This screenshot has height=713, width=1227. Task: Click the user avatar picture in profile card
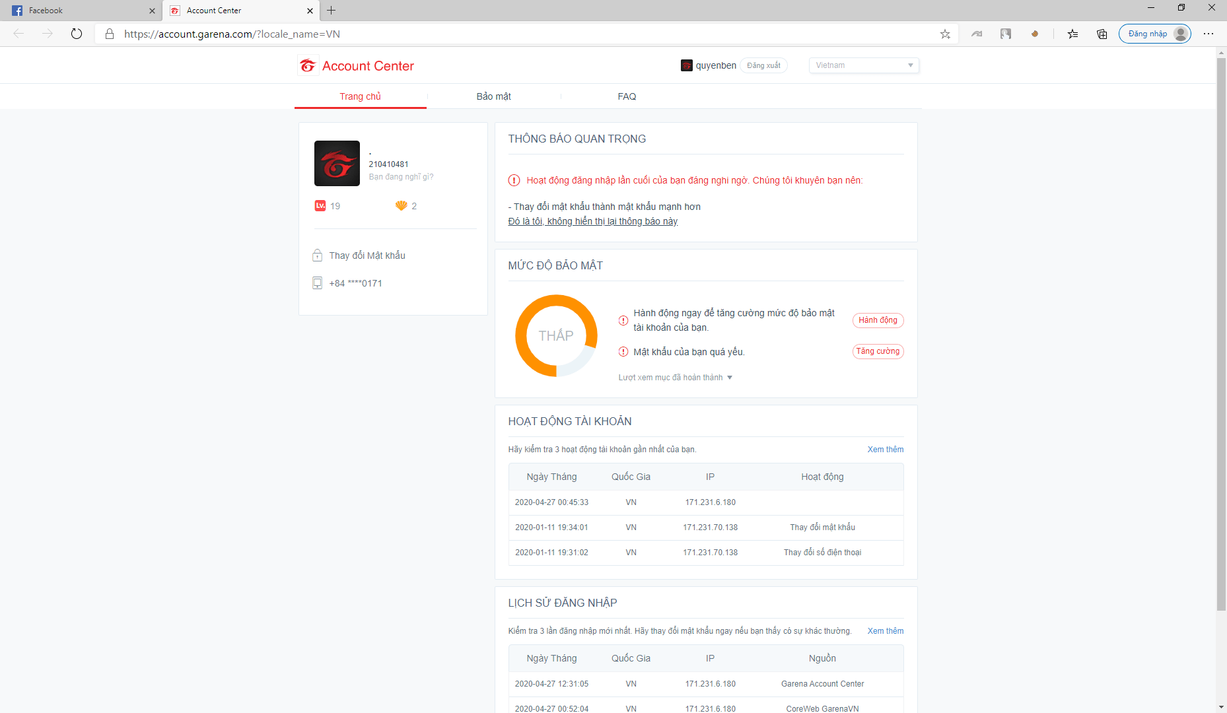click(x=337, y=163)
